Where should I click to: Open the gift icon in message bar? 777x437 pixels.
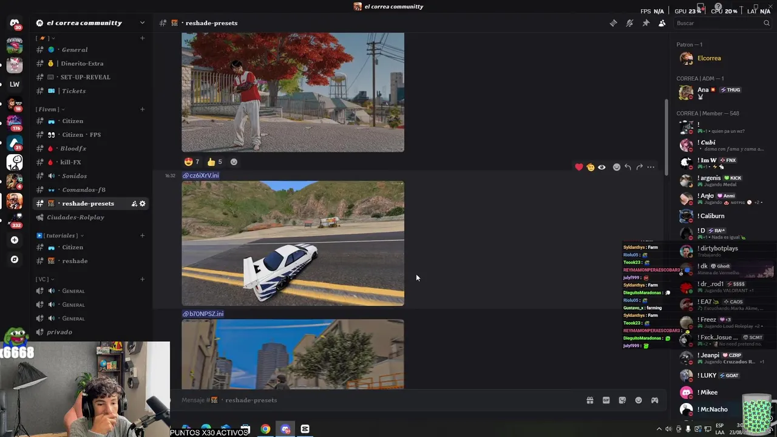[589, 400]
